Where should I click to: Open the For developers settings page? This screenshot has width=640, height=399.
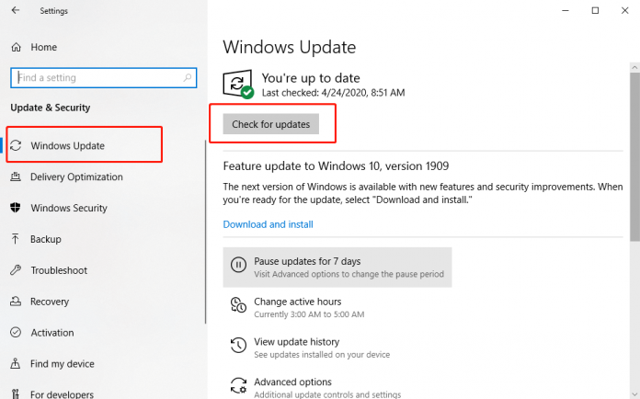pyautogui.click(x=61, y=394)
